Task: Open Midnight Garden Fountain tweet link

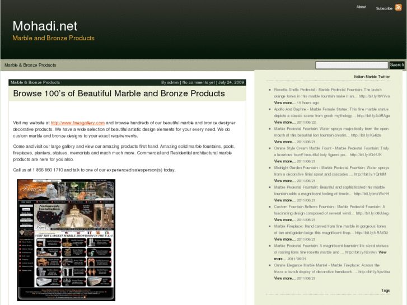Action: tap(370, 174)
